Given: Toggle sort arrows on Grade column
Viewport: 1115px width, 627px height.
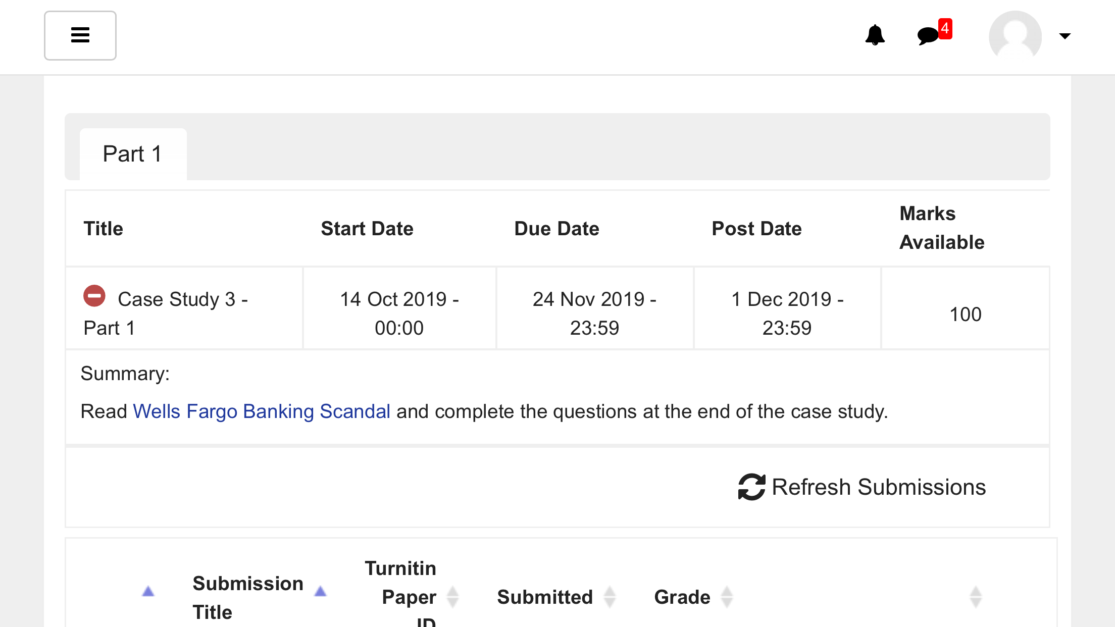Looking at the screenshot, I should coord(727,597).
